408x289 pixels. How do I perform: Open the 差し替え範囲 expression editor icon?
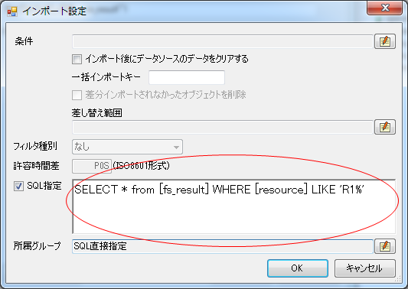pyautogui.click(x=385, y=127)
